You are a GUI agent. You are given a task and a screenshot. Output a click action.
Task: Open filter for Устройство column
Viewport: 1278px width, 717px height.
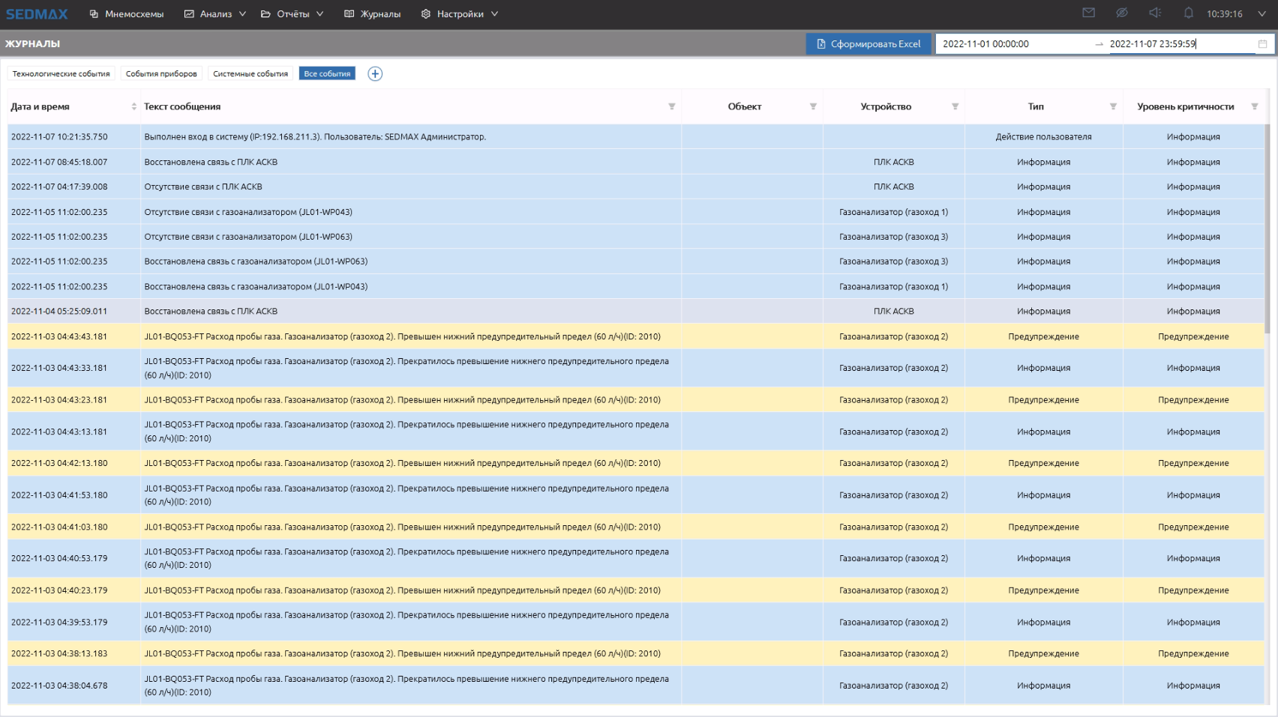[x=955, y=106]
